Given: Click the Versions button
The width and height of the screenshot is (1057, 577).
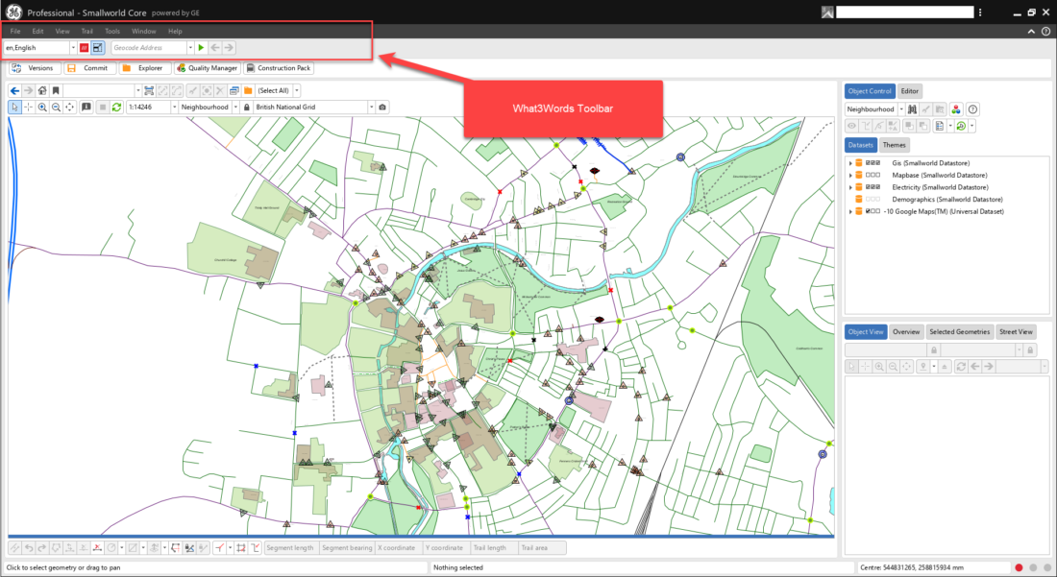Looking at the screenshot, I should click(35, 68).
